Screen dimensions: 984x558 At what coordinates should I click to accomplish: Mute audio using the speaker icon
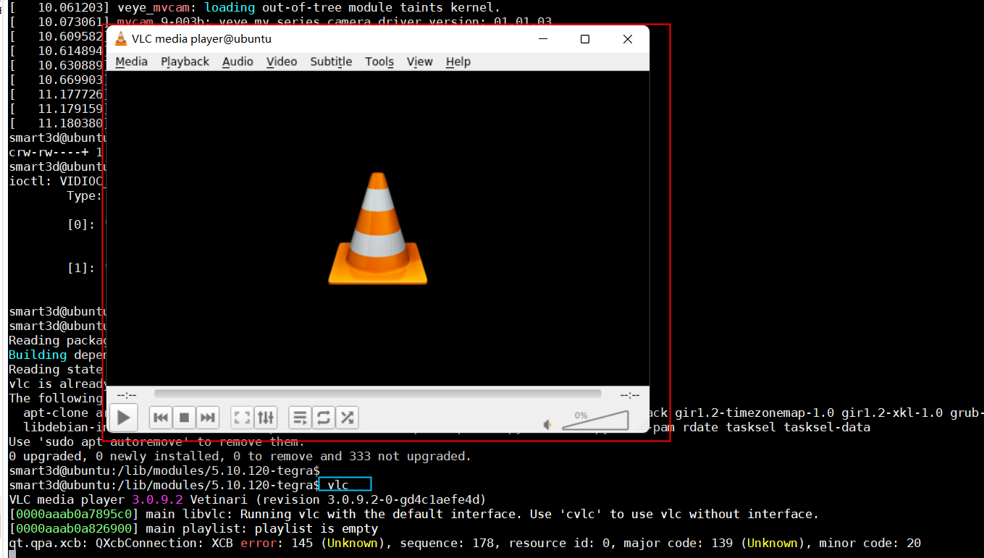(x=549, y=424)
